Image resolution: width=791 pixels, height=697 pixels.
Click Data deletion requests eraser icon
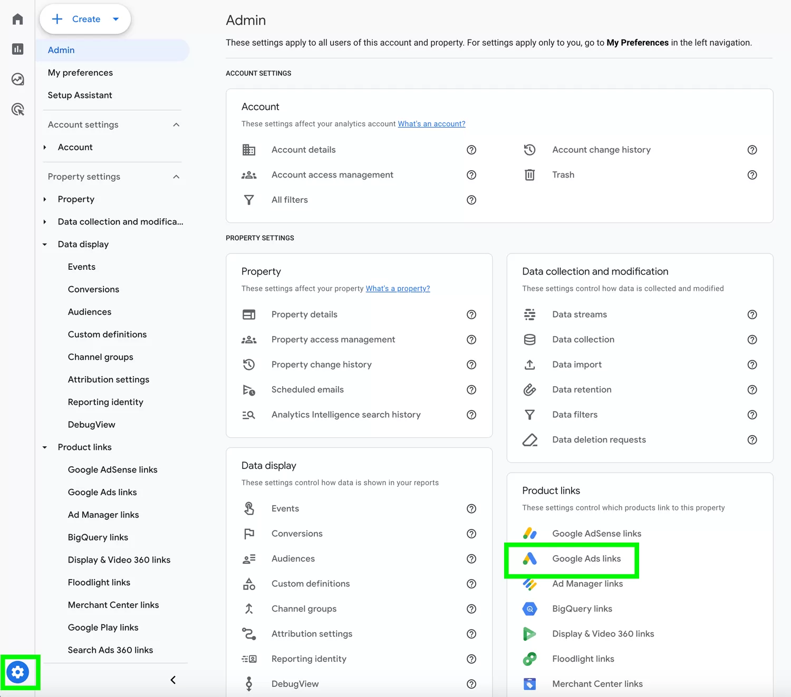tap(529, 440)
